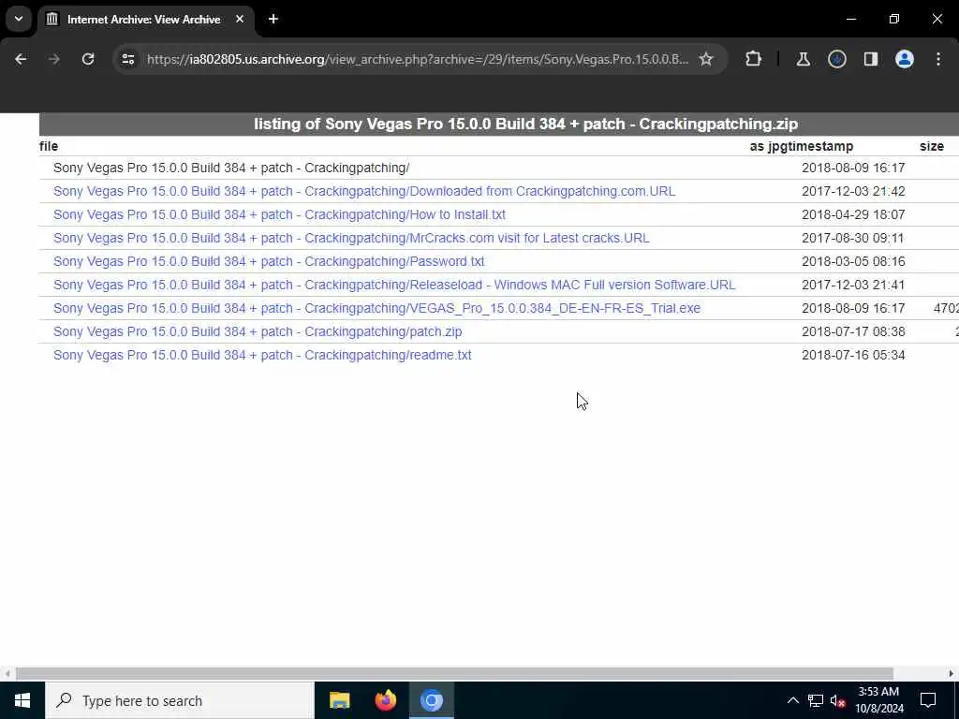
Task: Open the network status tray icon
Action: pyautogui.click(x=816, y=700)
